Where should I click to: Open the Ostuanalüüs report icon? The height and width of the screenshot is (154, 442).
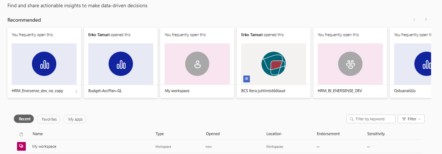point(423,64)
